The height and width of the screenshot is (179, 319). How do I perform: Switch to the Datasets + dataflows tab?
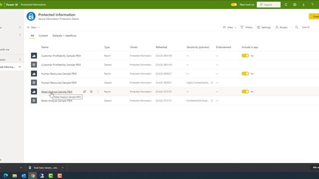tap(64, 35)
